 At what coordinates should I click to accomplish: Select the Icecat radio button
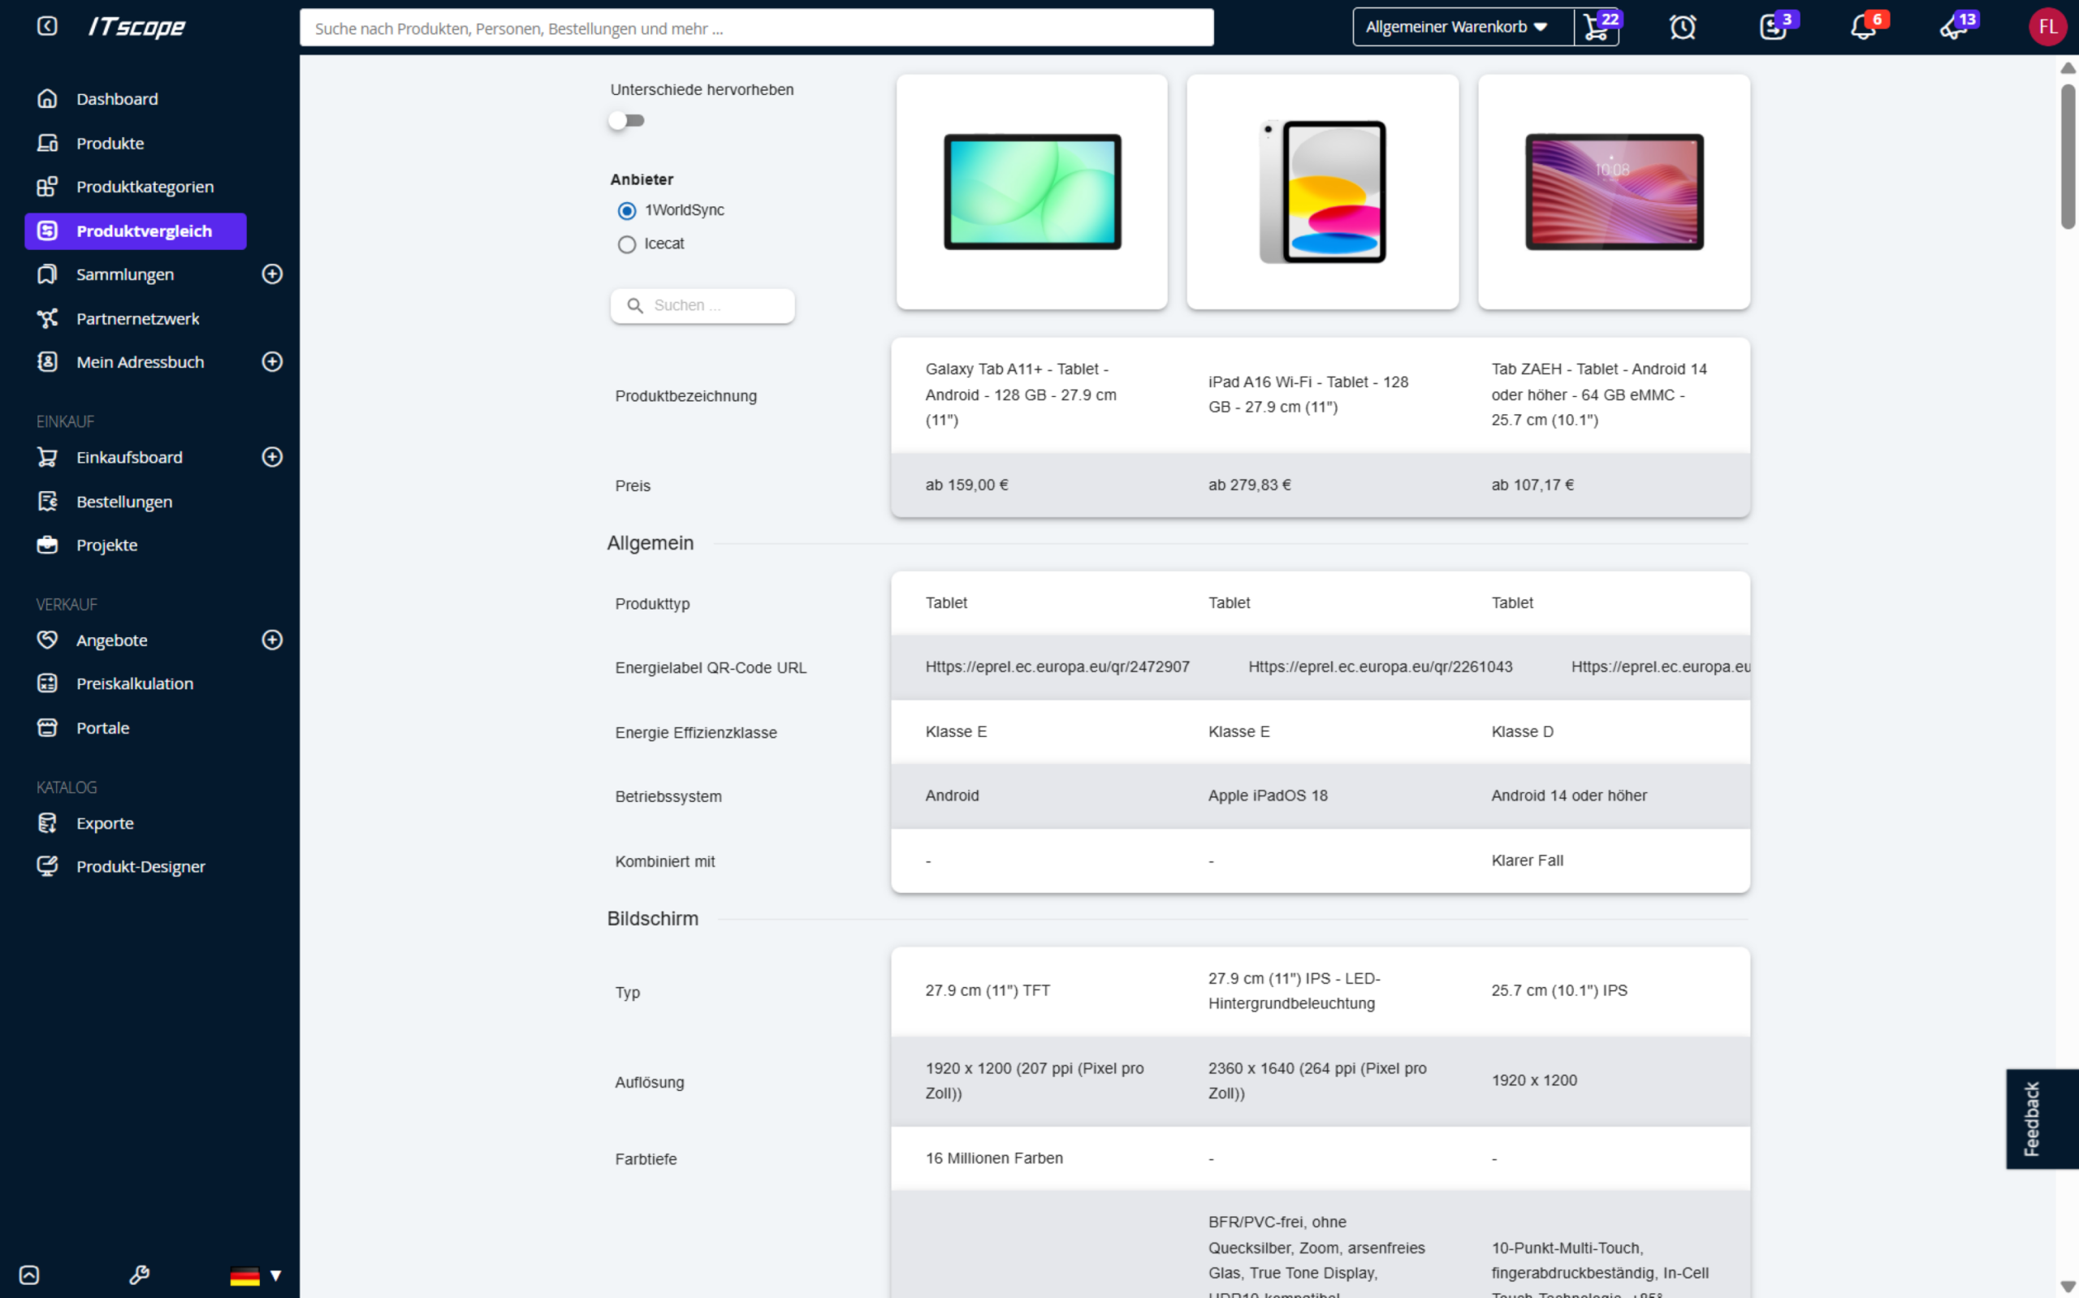[x=627, y=244]
